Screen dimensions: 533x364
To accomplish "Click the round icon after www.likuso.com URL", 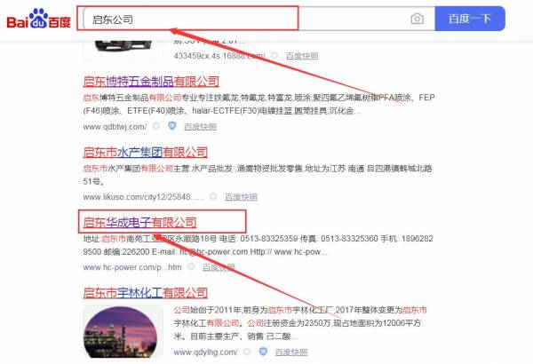I will (x=212, y=197).
